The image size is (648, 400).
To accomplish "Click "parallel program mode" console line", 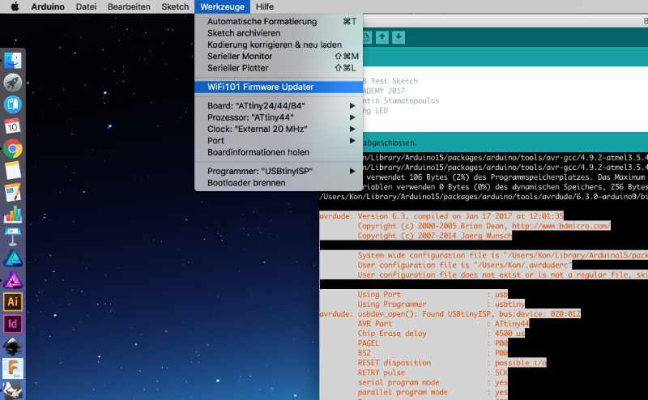I will click(433, 392).
